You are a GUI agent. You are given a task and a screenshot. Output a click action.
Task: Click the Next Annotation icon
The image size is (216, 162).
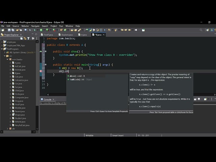pos(109,30)
